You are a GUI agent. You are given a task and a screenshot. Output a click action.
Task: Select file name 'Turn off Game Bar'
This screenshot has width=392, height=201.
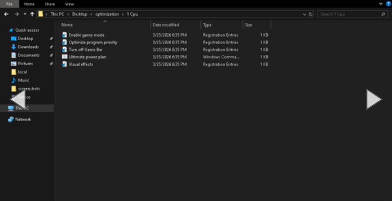pyautogui.click(x=85, y=50)
